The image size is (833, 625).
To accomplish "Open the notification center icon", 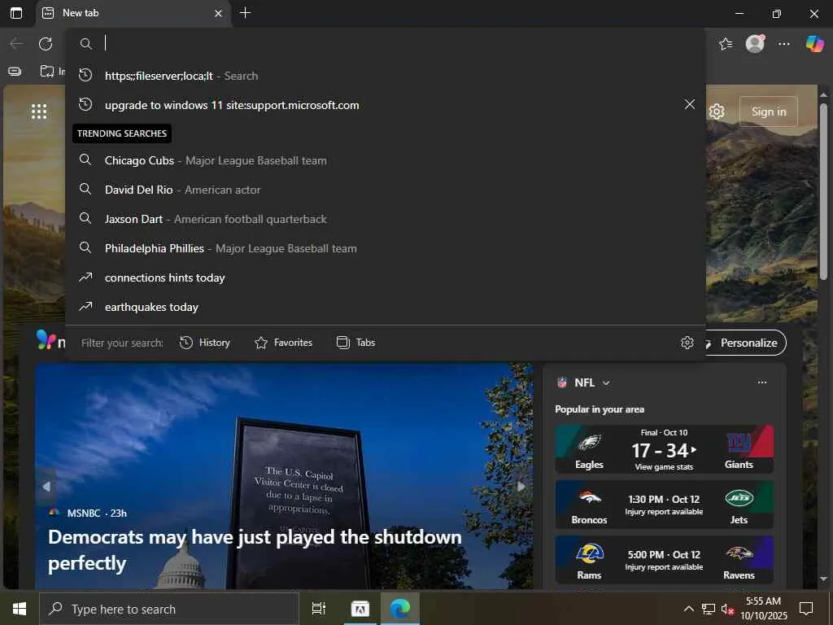I will [x=806, y=609].
